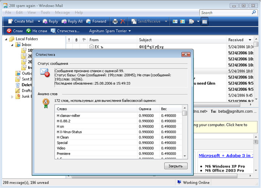The width and height of the screenshot is (261, 188).
Task: Click the search magnifier icon
Action: click(x=254, y=12)
